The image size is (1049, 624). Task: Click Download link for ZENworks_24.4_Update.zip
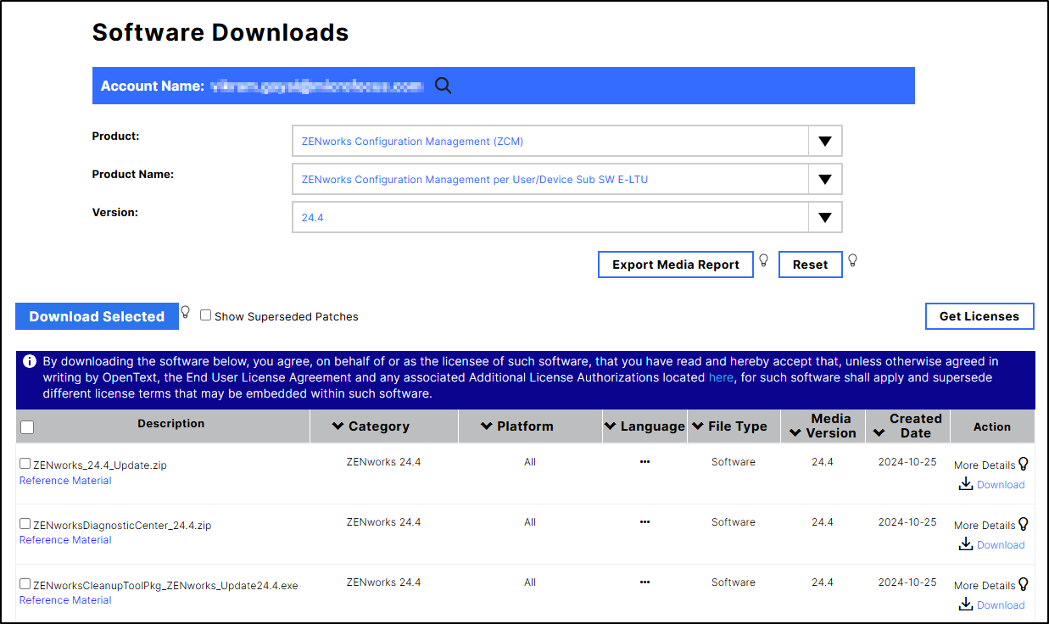[1001, 485]
